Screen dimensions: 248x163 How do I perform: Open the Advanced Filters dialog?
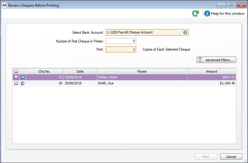(216, 60)
